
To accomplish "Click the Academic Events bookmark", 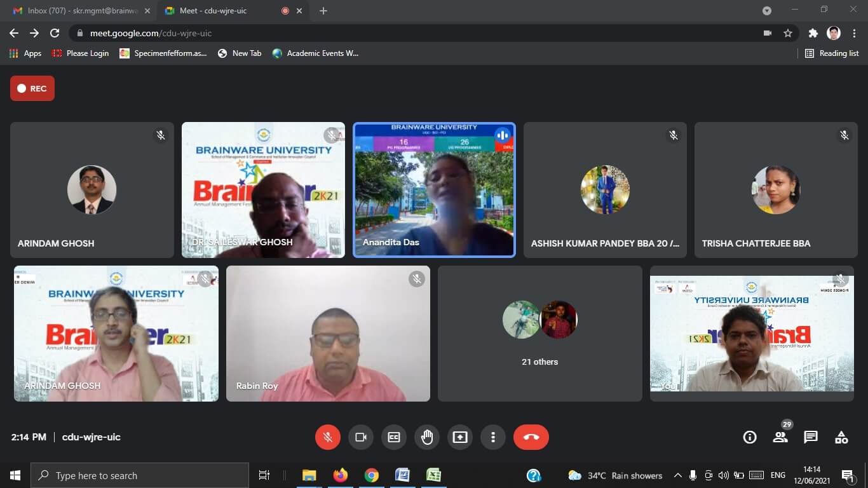I will 316,53.
